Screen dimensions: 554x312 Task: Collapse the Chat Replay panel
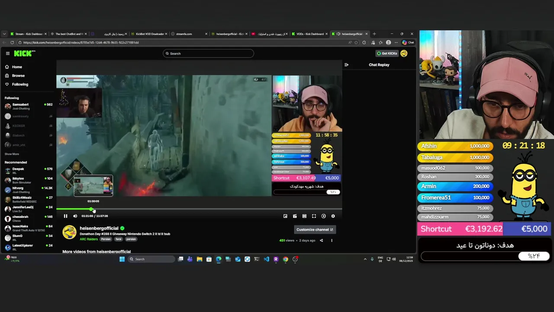coord(346,65)
